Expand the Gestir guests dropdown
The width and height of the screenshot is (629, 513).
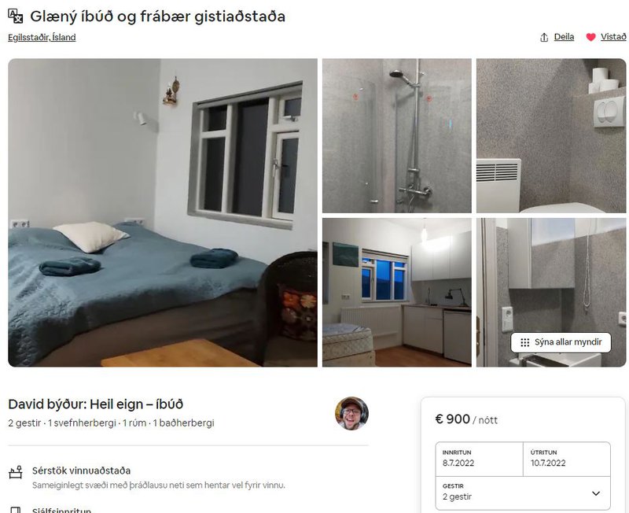(x=523, y=493)
